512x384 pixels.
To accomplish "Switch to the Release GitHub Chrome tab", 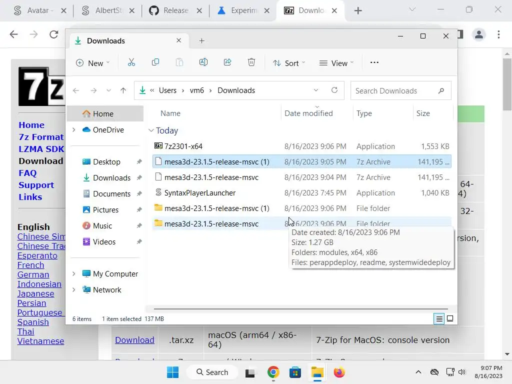I will 175,11.
